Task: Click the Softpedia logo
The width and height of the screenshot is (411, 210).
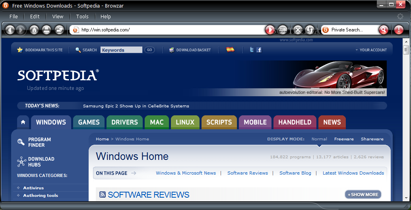Action: click(58, 75)
